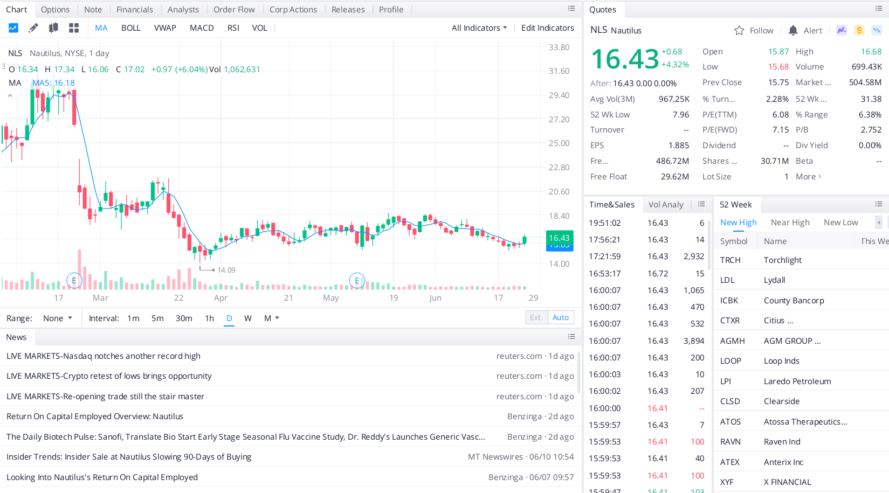Click the 16.43 price label on chart axis
Screen dimensions: 889x493
click(x=559, y=238)
